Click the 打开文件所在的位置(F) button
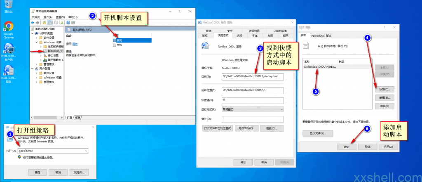The image size is (422, 182). pyautogui.click(x=218, y=128)
